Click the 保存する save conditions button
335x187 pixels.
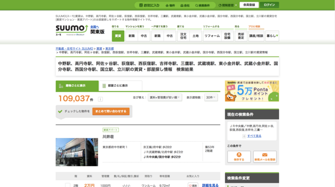[x=239, y=157]
